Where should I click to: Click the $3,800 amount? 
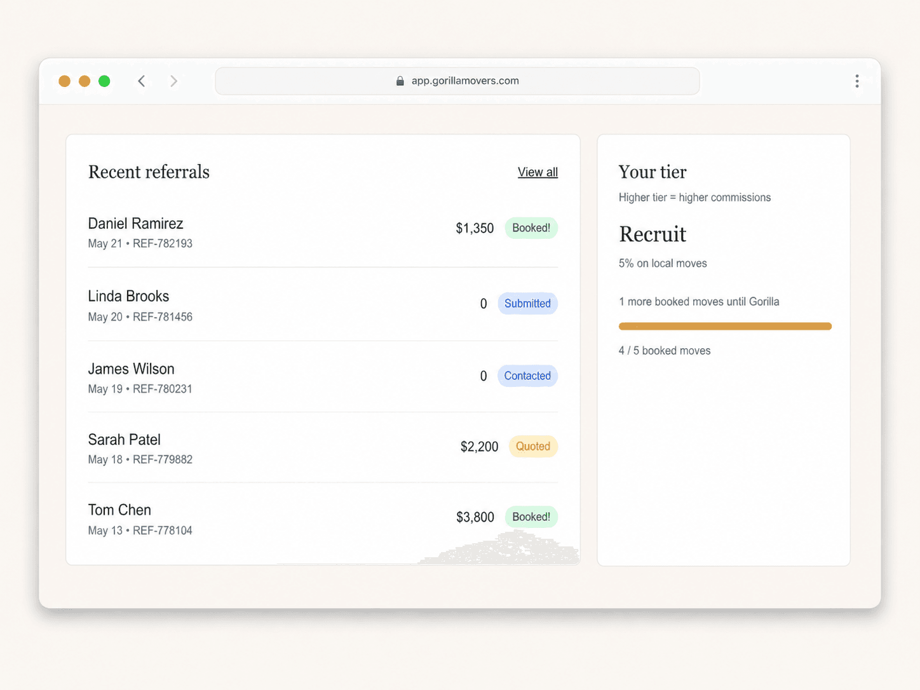tap(475, 517)
